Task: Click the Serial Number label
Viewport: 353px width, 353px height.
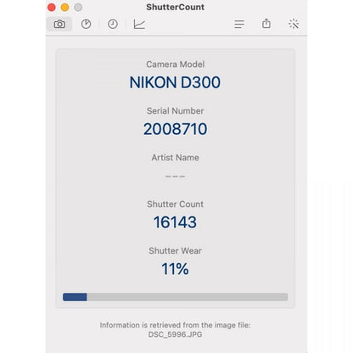Action: [x=175, y=111]
